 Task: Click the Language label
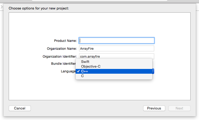tap(68, 71)
